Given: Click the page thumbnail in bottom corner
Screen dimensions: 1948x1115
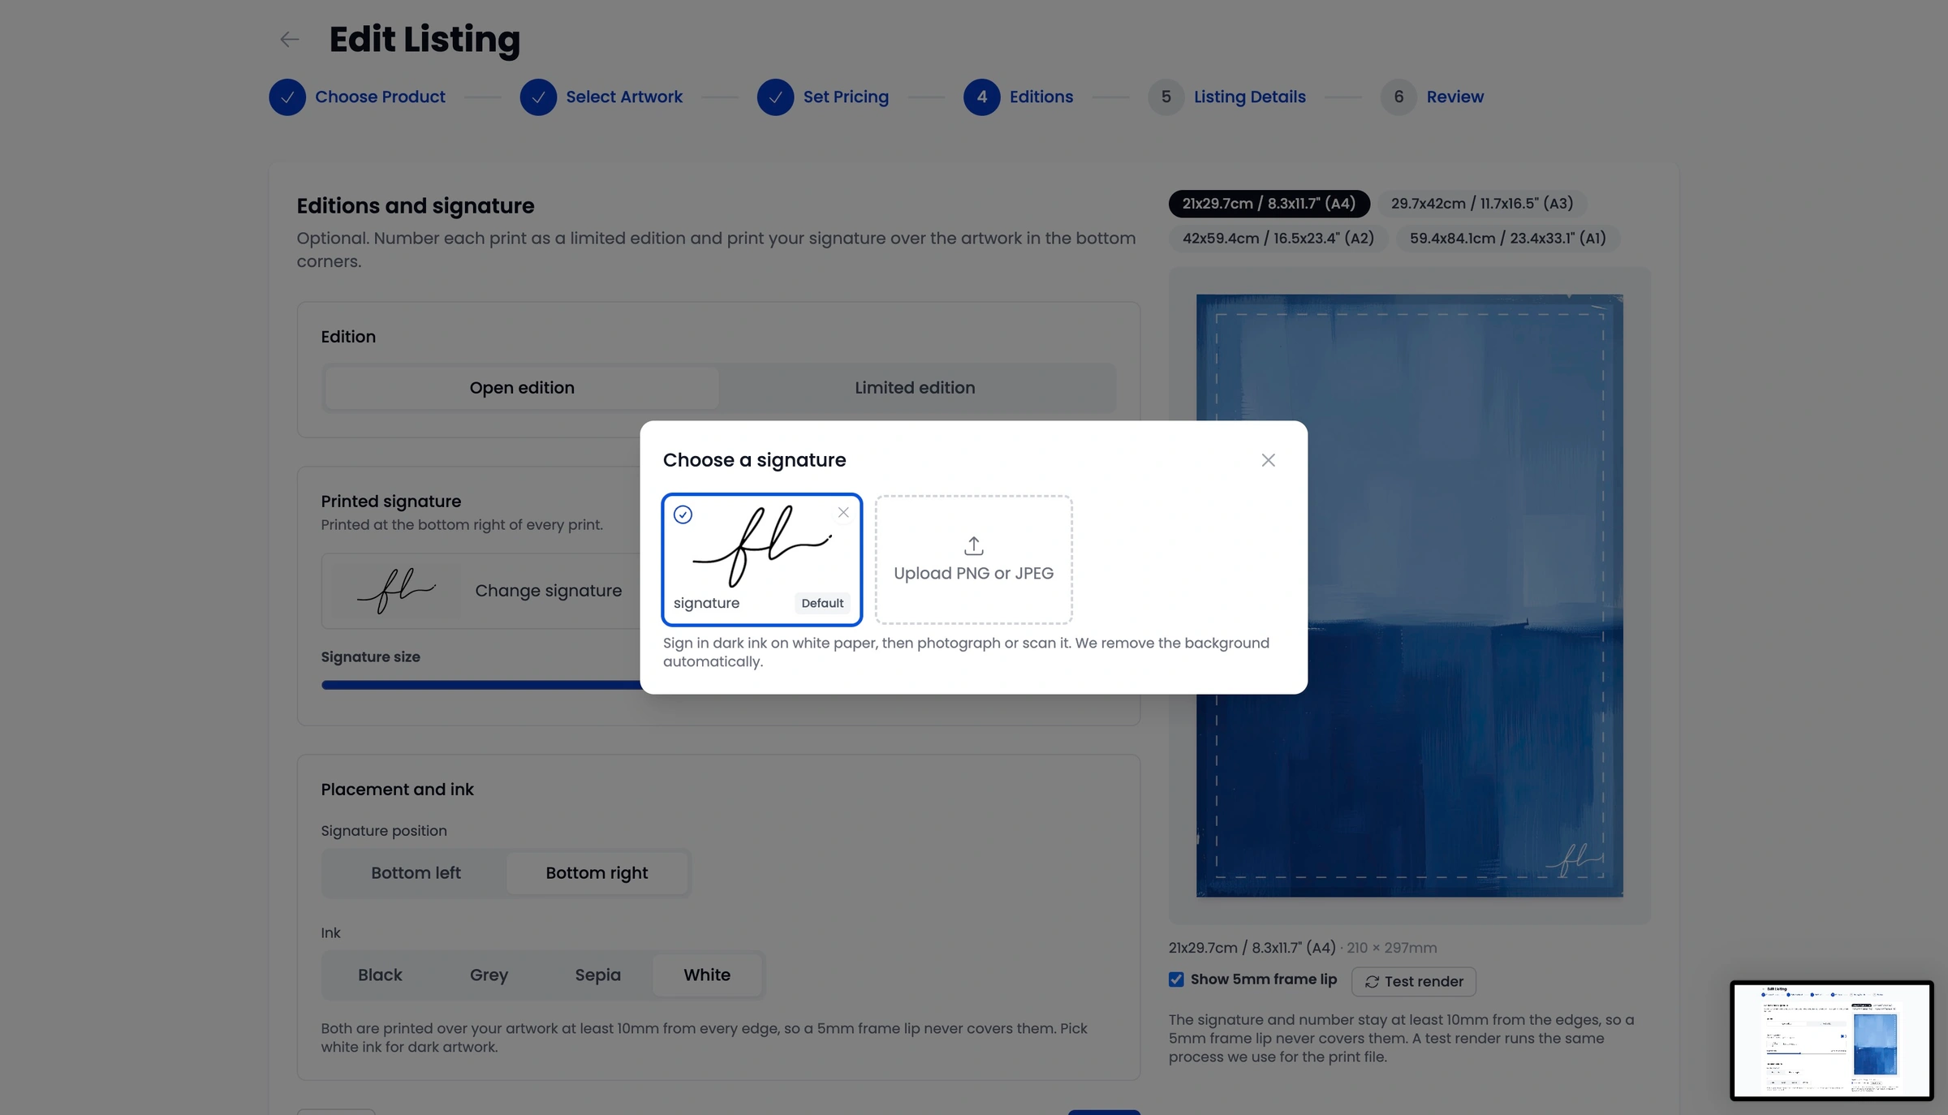Looking at the screenshot, I should [1831, 1041].
